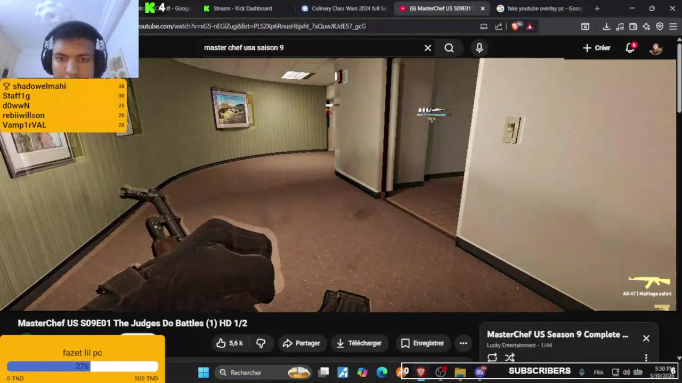Close the MasterChef US Season 9 playlist panel
Viewport: 682px width, 383px height.
pyautogui.click(x=646, y=338)
